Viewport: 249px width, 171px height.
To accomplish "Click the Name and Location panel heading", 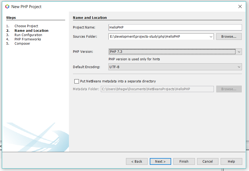I will (90, 18).
